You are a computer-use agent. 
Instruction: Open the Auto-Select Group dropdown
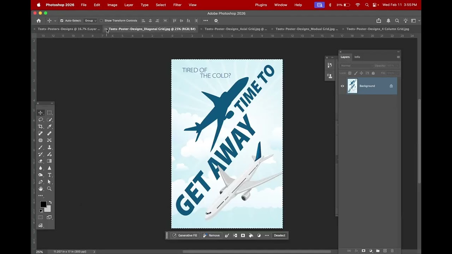tap(90, 20)
